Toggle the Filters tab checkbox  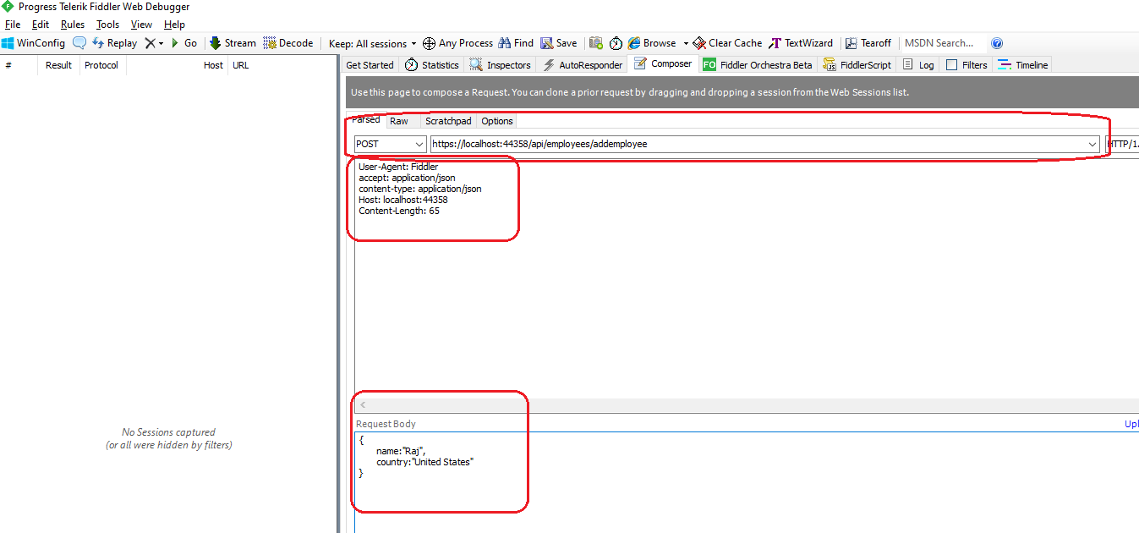[x=952, y=65]
